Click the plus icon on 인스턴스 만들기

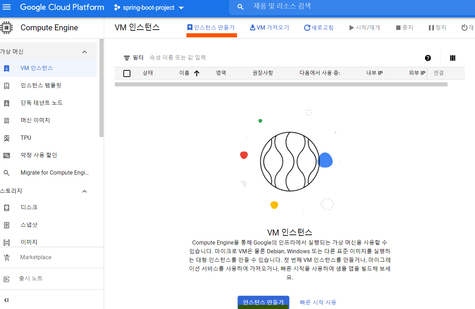[x=190, y=27]
